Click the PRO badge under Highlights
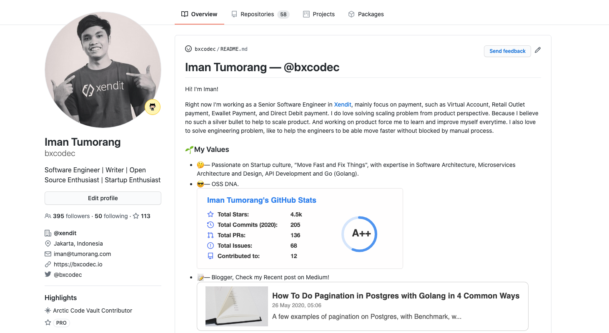The width and height of the screenshot is (609, 333). [x=60, y=323]
